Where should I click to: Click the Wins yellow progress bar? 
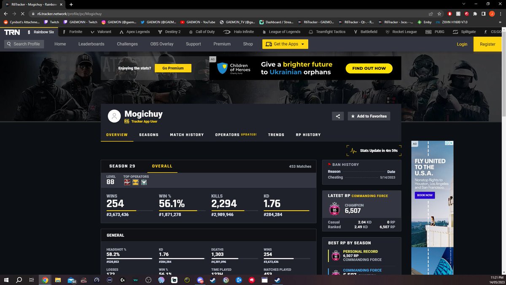pyautogui.click(x=121, y=210)
